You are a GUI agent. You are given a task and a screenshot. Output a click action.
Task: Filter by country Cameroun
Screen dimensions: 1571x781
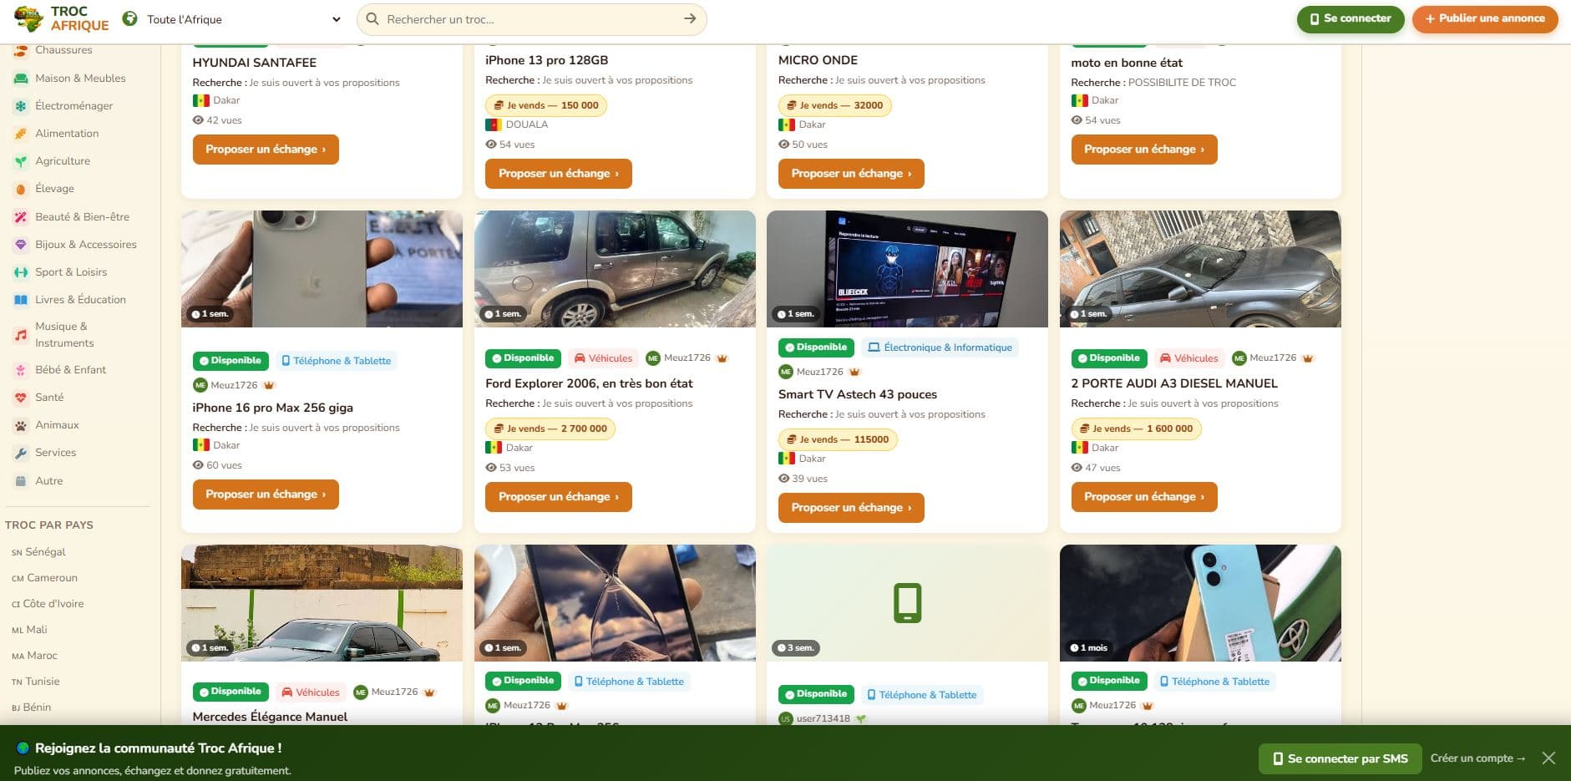pyautogui.click(x=44, y=578)
